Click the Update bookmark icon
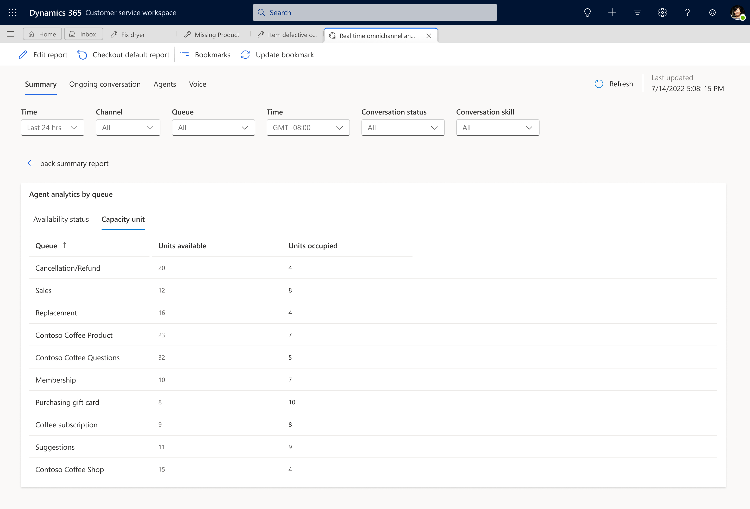Image resolution: width=750 pixels, height=509 pixels. click(x=246, y=55)
